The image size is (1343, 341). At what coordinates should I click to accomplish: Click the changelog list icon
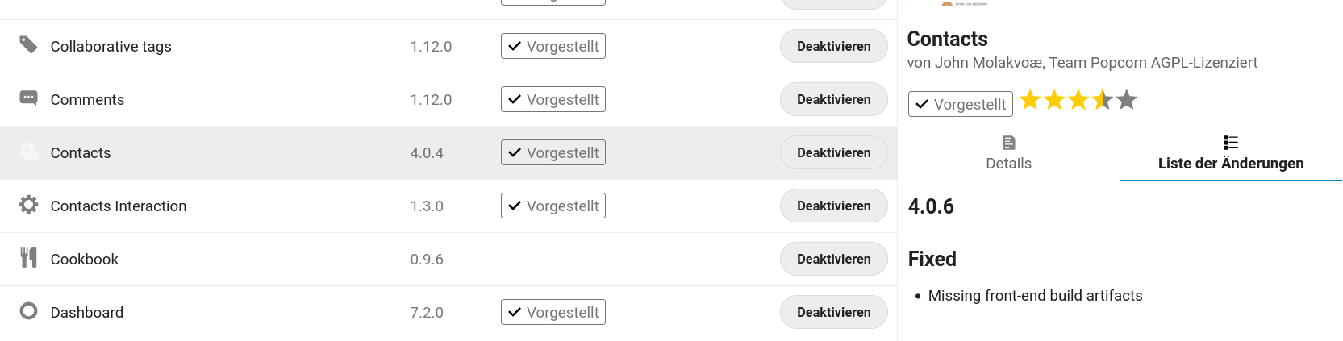pos(1230,143)
